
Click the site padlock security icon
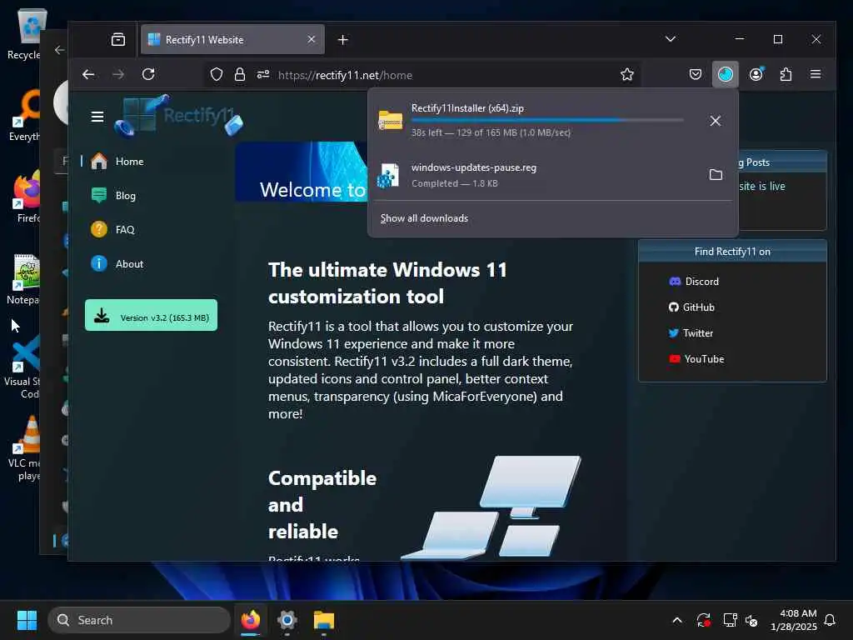point(239,74)
